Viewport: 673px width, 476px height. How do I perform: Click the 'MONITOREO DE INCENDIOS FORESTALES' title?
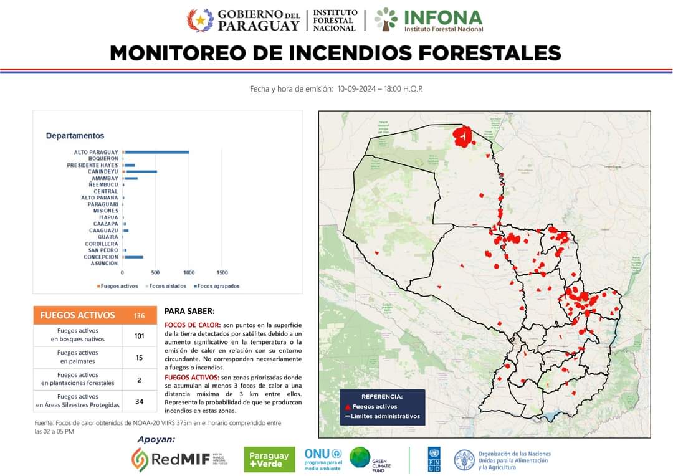[336, 53]
